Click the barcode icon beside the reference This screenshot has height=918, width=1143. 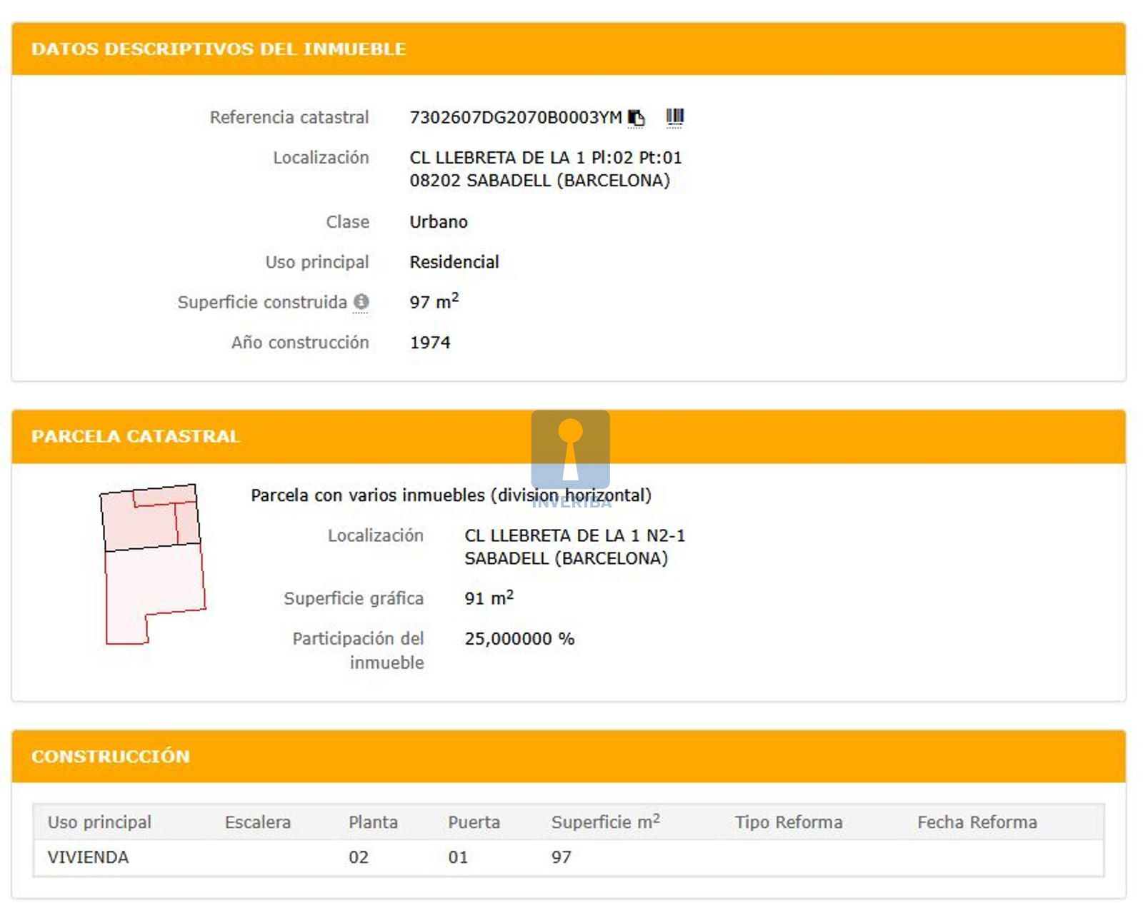[x=674, y=117]
